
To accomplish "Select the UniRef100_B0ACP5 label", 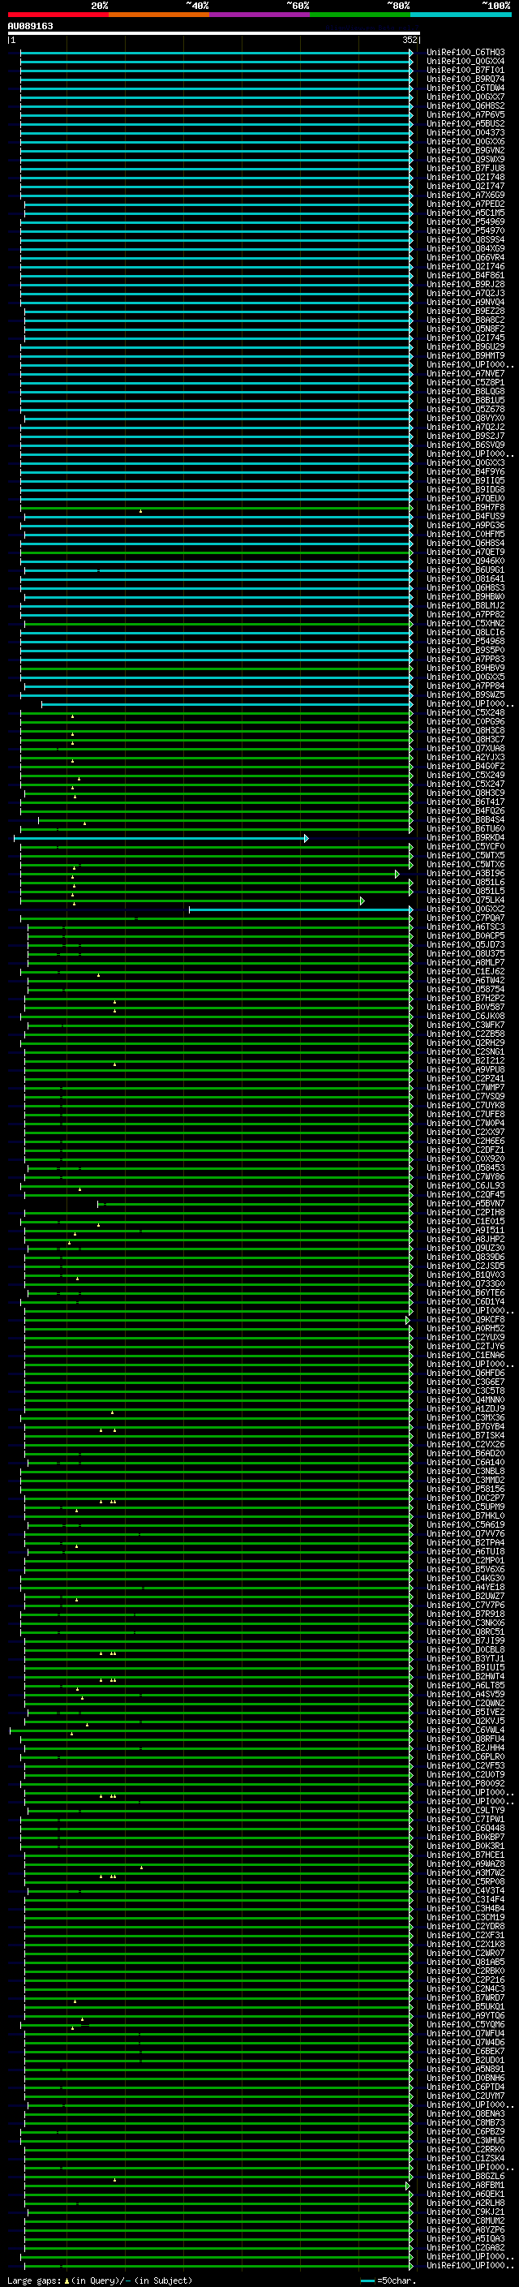I will click(x=465, y=935).
